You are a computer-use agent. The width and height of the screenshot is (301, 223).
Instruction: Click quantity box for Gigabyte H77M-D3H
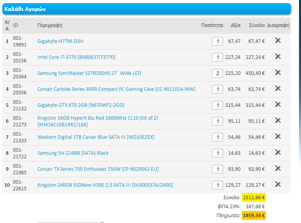217,41
